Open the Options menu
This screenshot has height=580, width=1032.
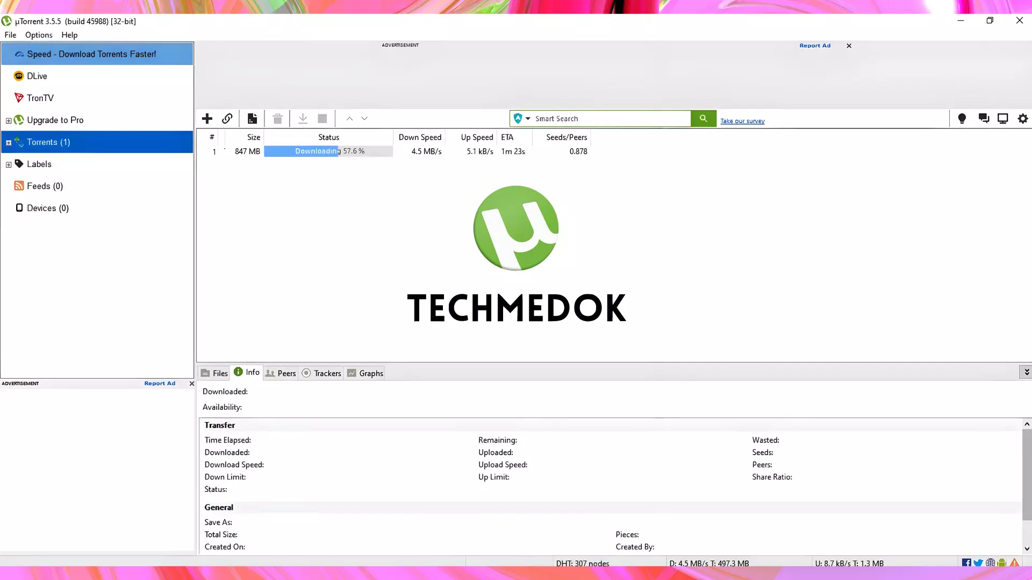[x=39, y=35]
